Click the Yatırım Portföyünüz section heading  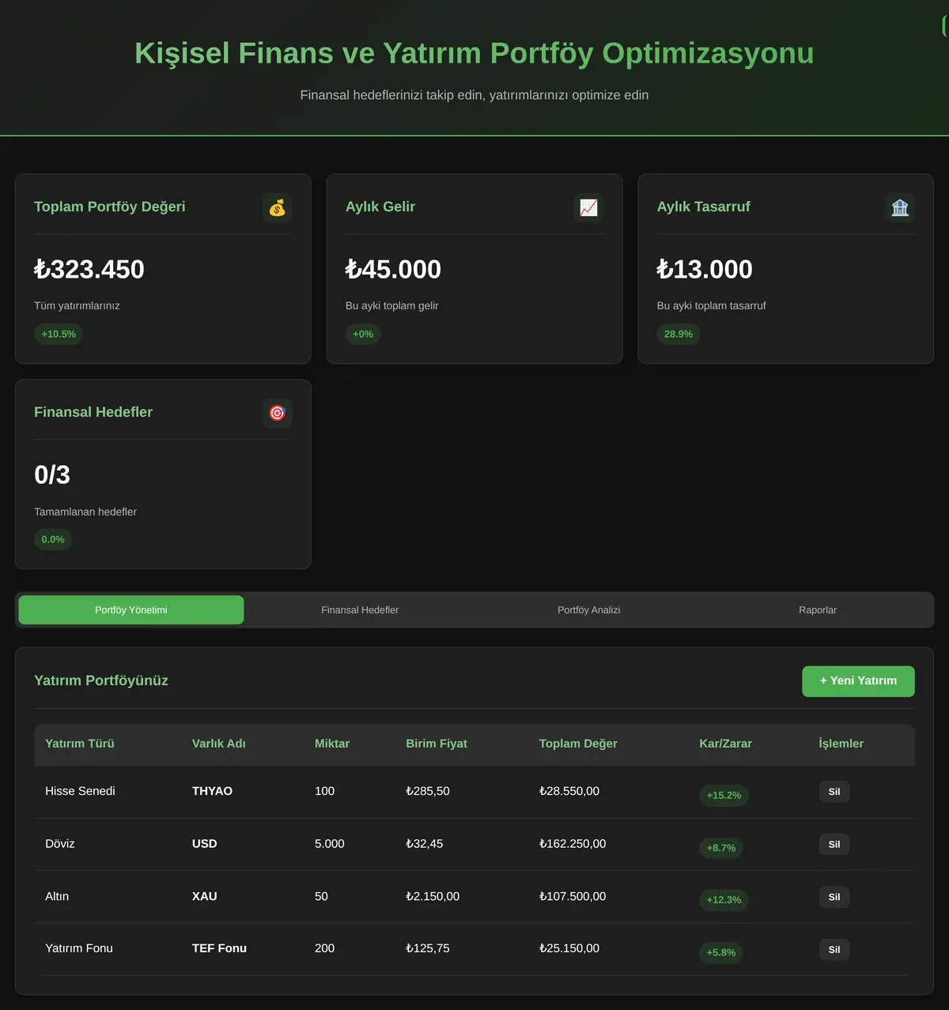[x=101, y=681]
